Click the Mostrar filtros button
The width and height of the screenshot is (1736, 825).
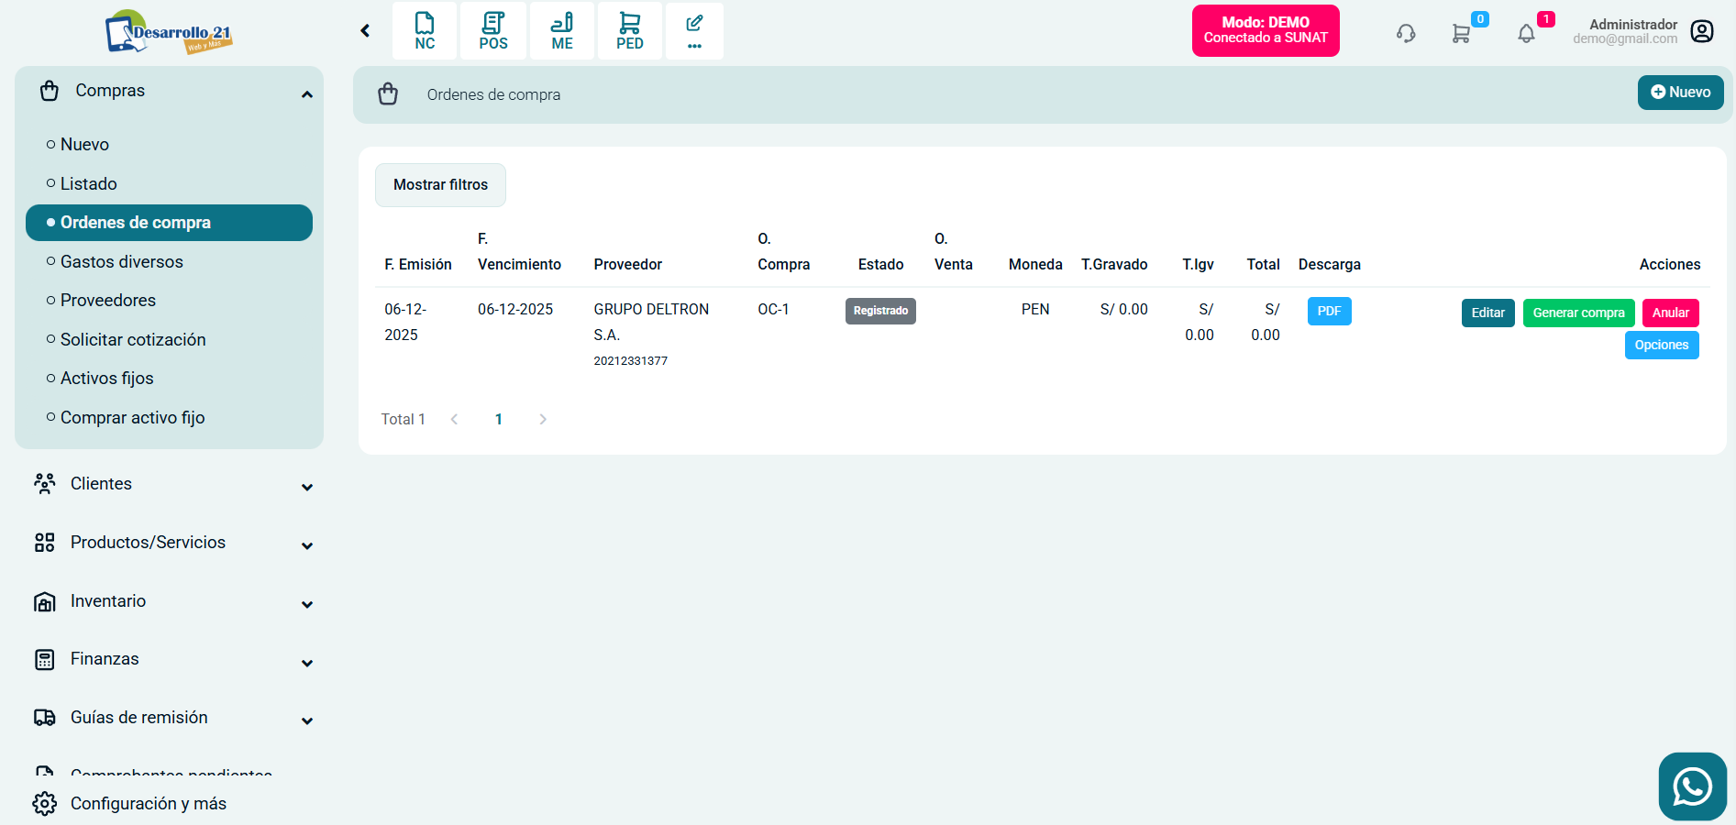click(440, 185)
